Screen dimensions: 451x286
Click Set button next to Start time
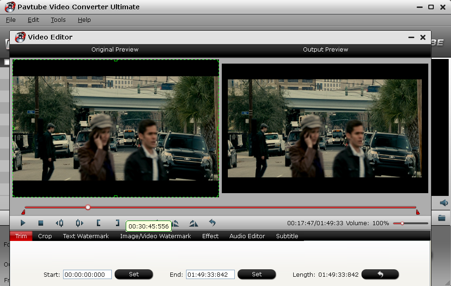[x=134, y=274]
